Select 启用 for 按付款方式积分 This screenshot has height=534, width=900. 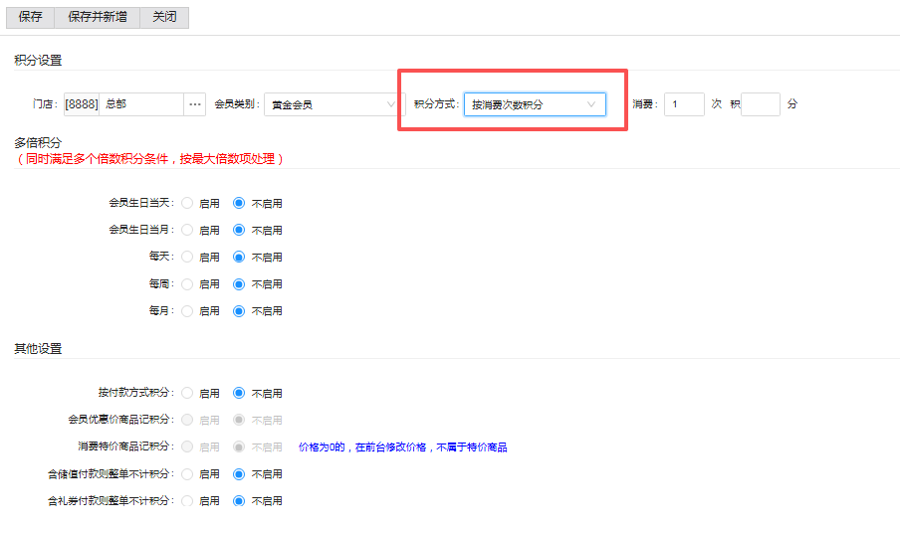pos(187,393)
